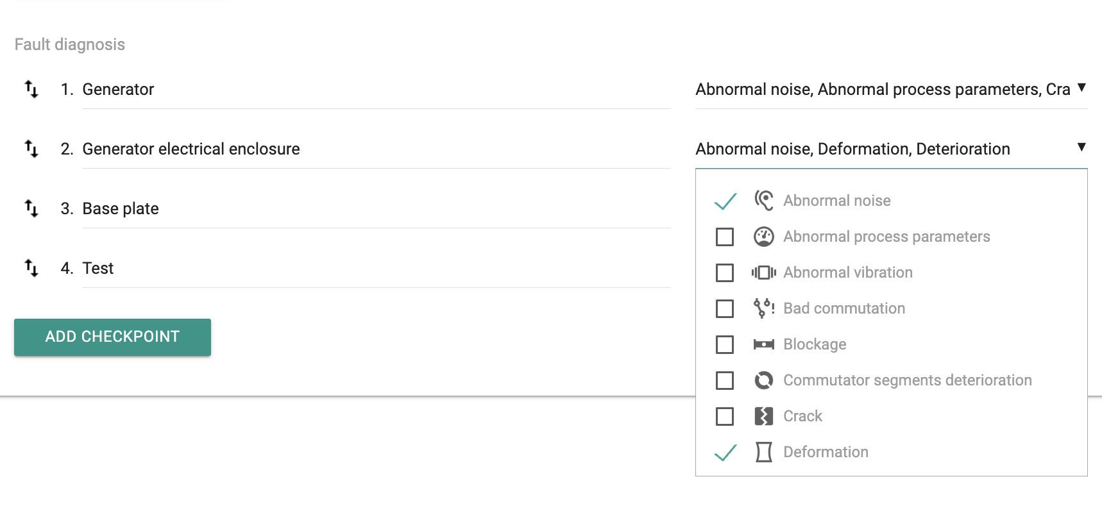The width and height of the screenshot is (1102, 513).
Task: Tick the Abnormal process parameters checkbox
Action: click(x=725, y=237)
